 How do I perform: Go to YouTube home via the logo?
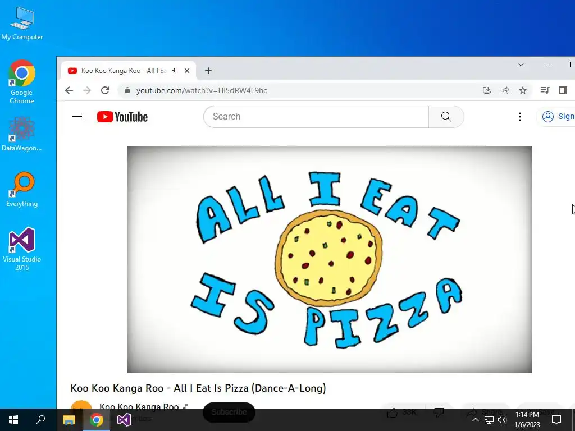click(122, 117)
